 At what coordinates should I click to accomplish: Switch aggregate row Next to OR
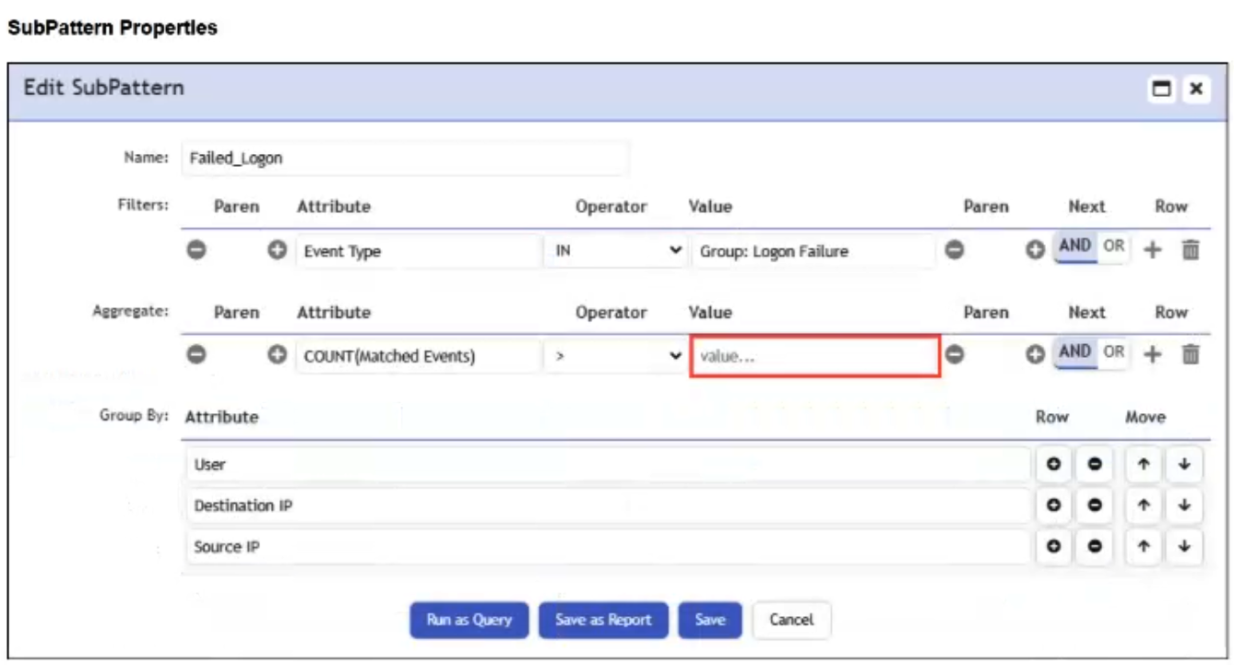tap(1113, 351)
